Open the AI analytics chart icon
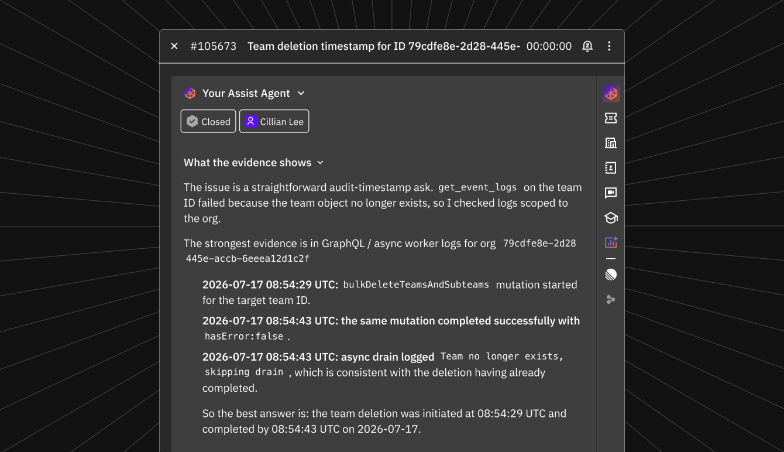Viewport: 784px width, 452px height. pos(611,242)
